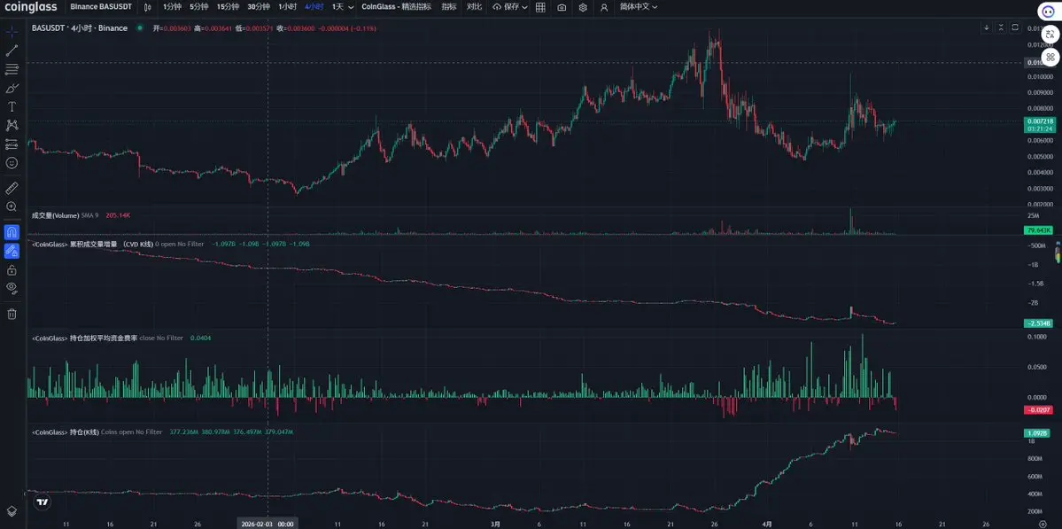Screen dimensions: 1062x529
Task: Switch to the 15分钟 timeframe
Action: coord(229,7)
